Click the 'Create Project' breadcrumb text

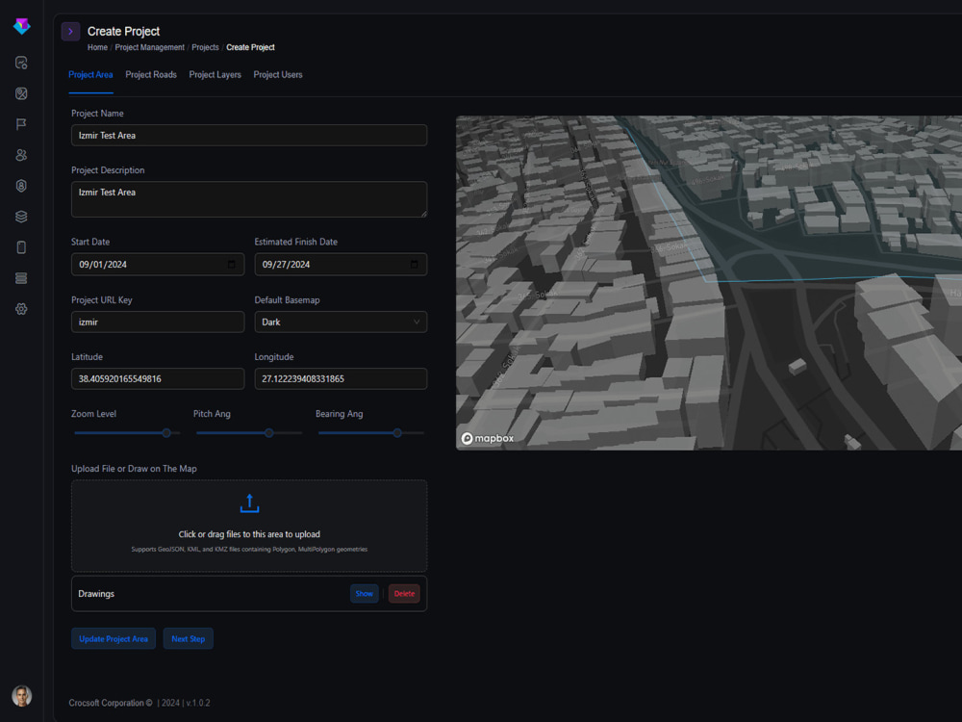click(x=250, y=47)
